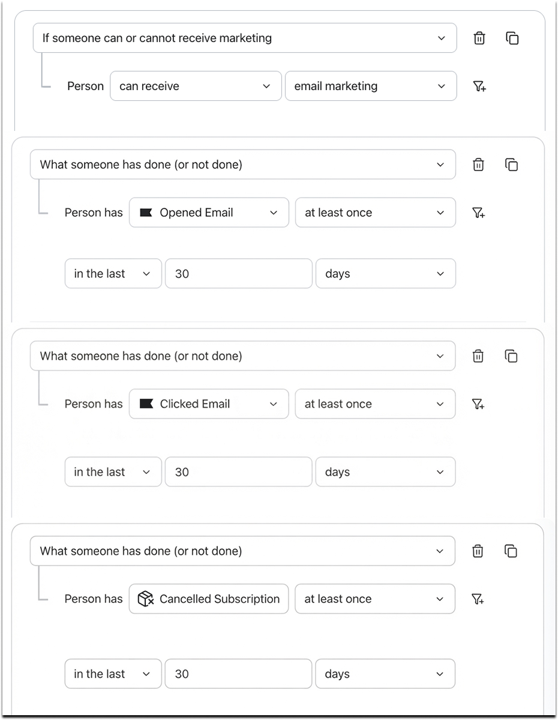This screenshot has width=558, height=720.
Task: Delete the marketing consent condition
Action: pyautogui.click(x=479, y=38)
